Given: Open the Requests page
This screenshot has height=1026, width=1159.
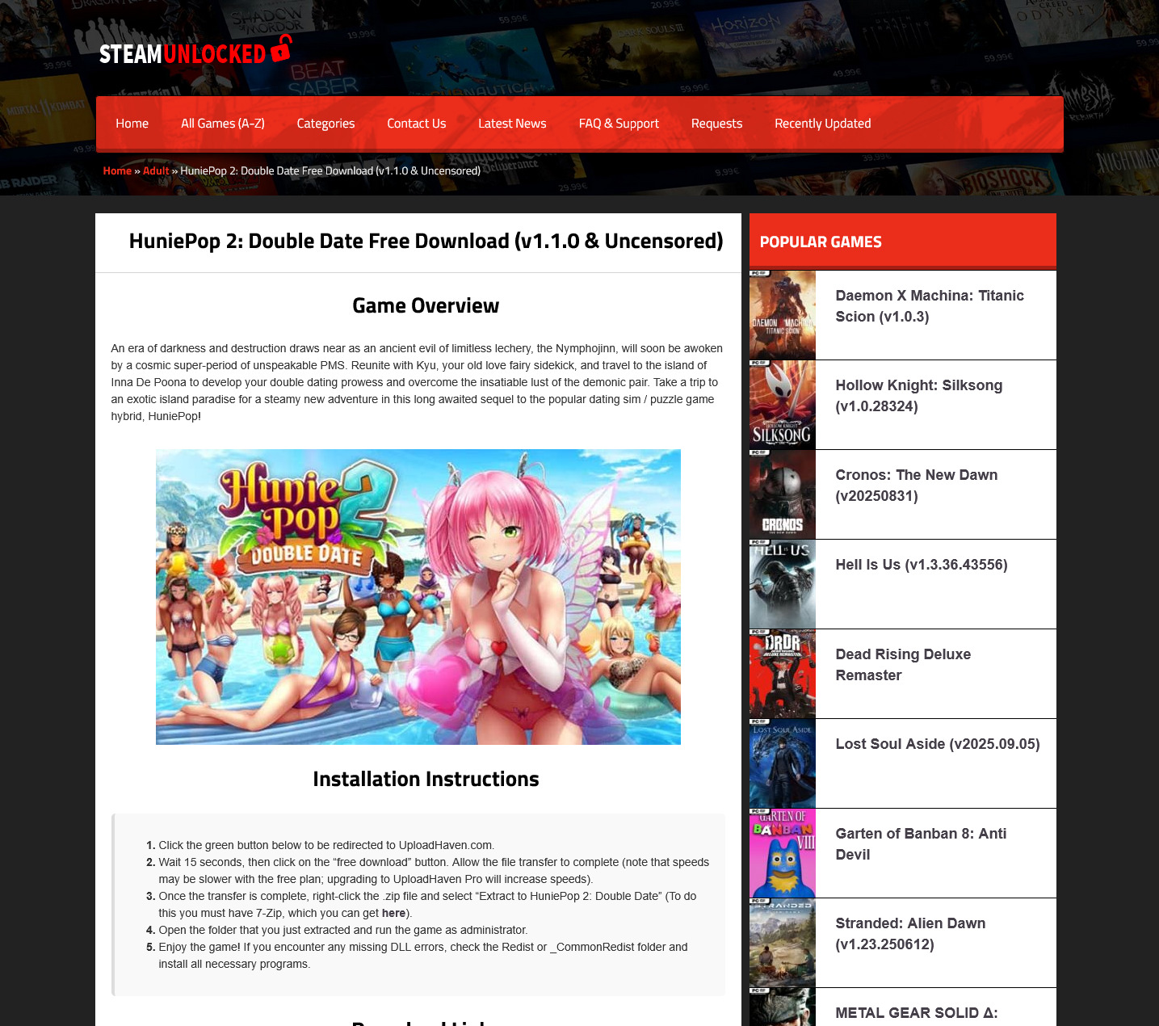Looking at the screenshot, I should pos(716,124).
